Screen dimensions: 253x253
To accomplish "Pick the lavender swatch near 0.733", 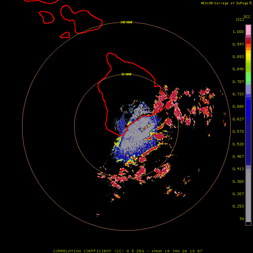I will tap(248, 89).
